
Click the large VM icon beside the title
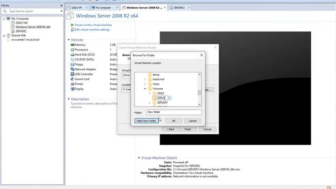coord(70,16)
